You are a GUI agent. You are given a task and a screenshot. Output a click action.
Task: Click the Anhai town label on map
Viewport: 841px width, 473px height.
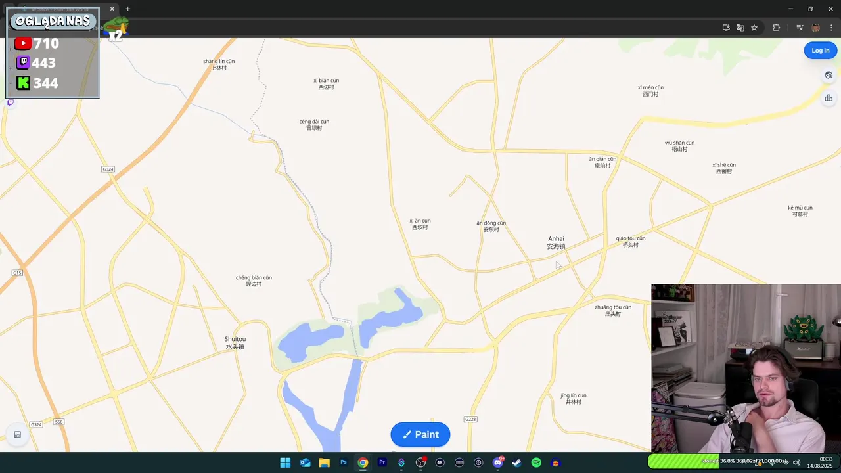point(556,242)
